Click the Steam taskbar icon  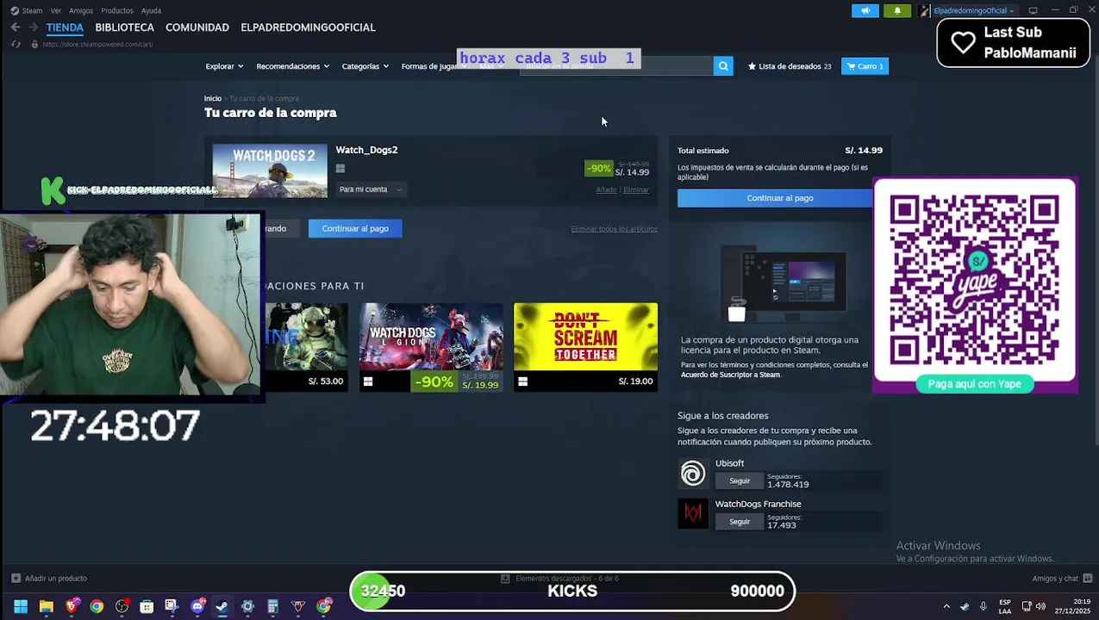tap(222, 606)
